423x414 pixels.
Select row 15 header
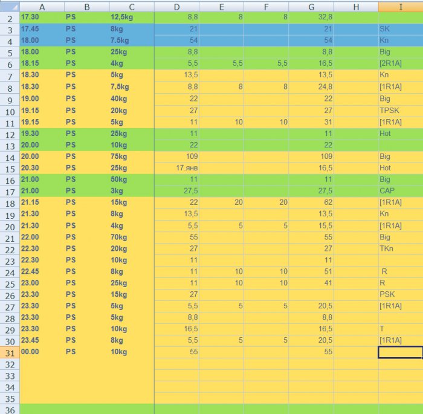(10, 169)
